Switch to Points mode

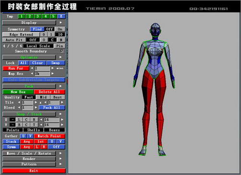coord(13,130)
